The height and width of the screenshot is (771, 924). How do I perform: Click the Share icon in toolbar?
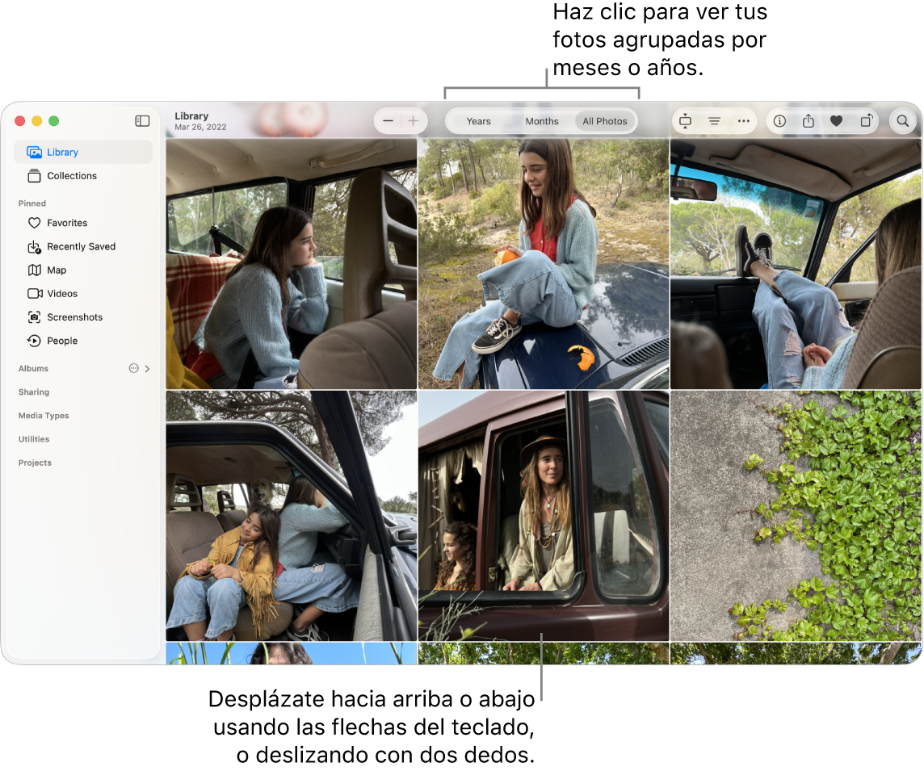[808, 121]
